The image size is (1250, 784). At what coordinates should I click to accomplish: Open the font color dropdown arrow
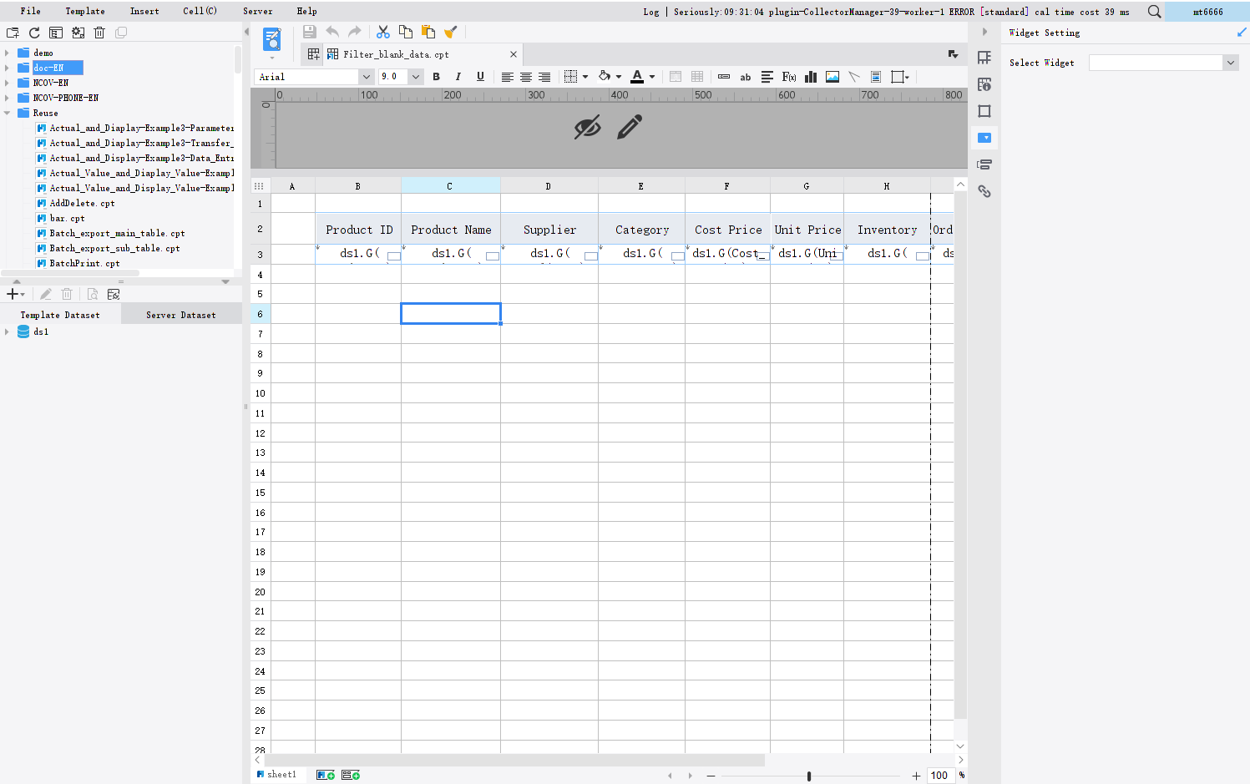(x=650, y=76)
